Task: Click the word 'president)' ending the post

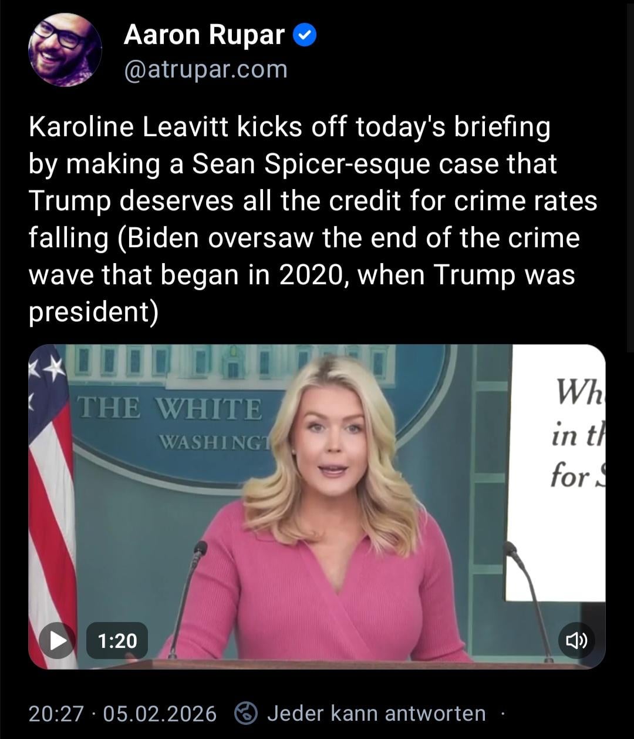Action: coord(94,313)
